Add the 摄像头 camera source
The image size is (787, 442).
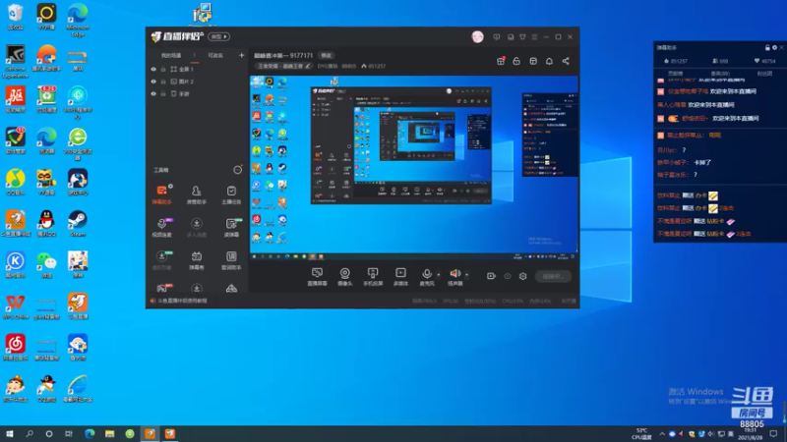click(345, 277)
